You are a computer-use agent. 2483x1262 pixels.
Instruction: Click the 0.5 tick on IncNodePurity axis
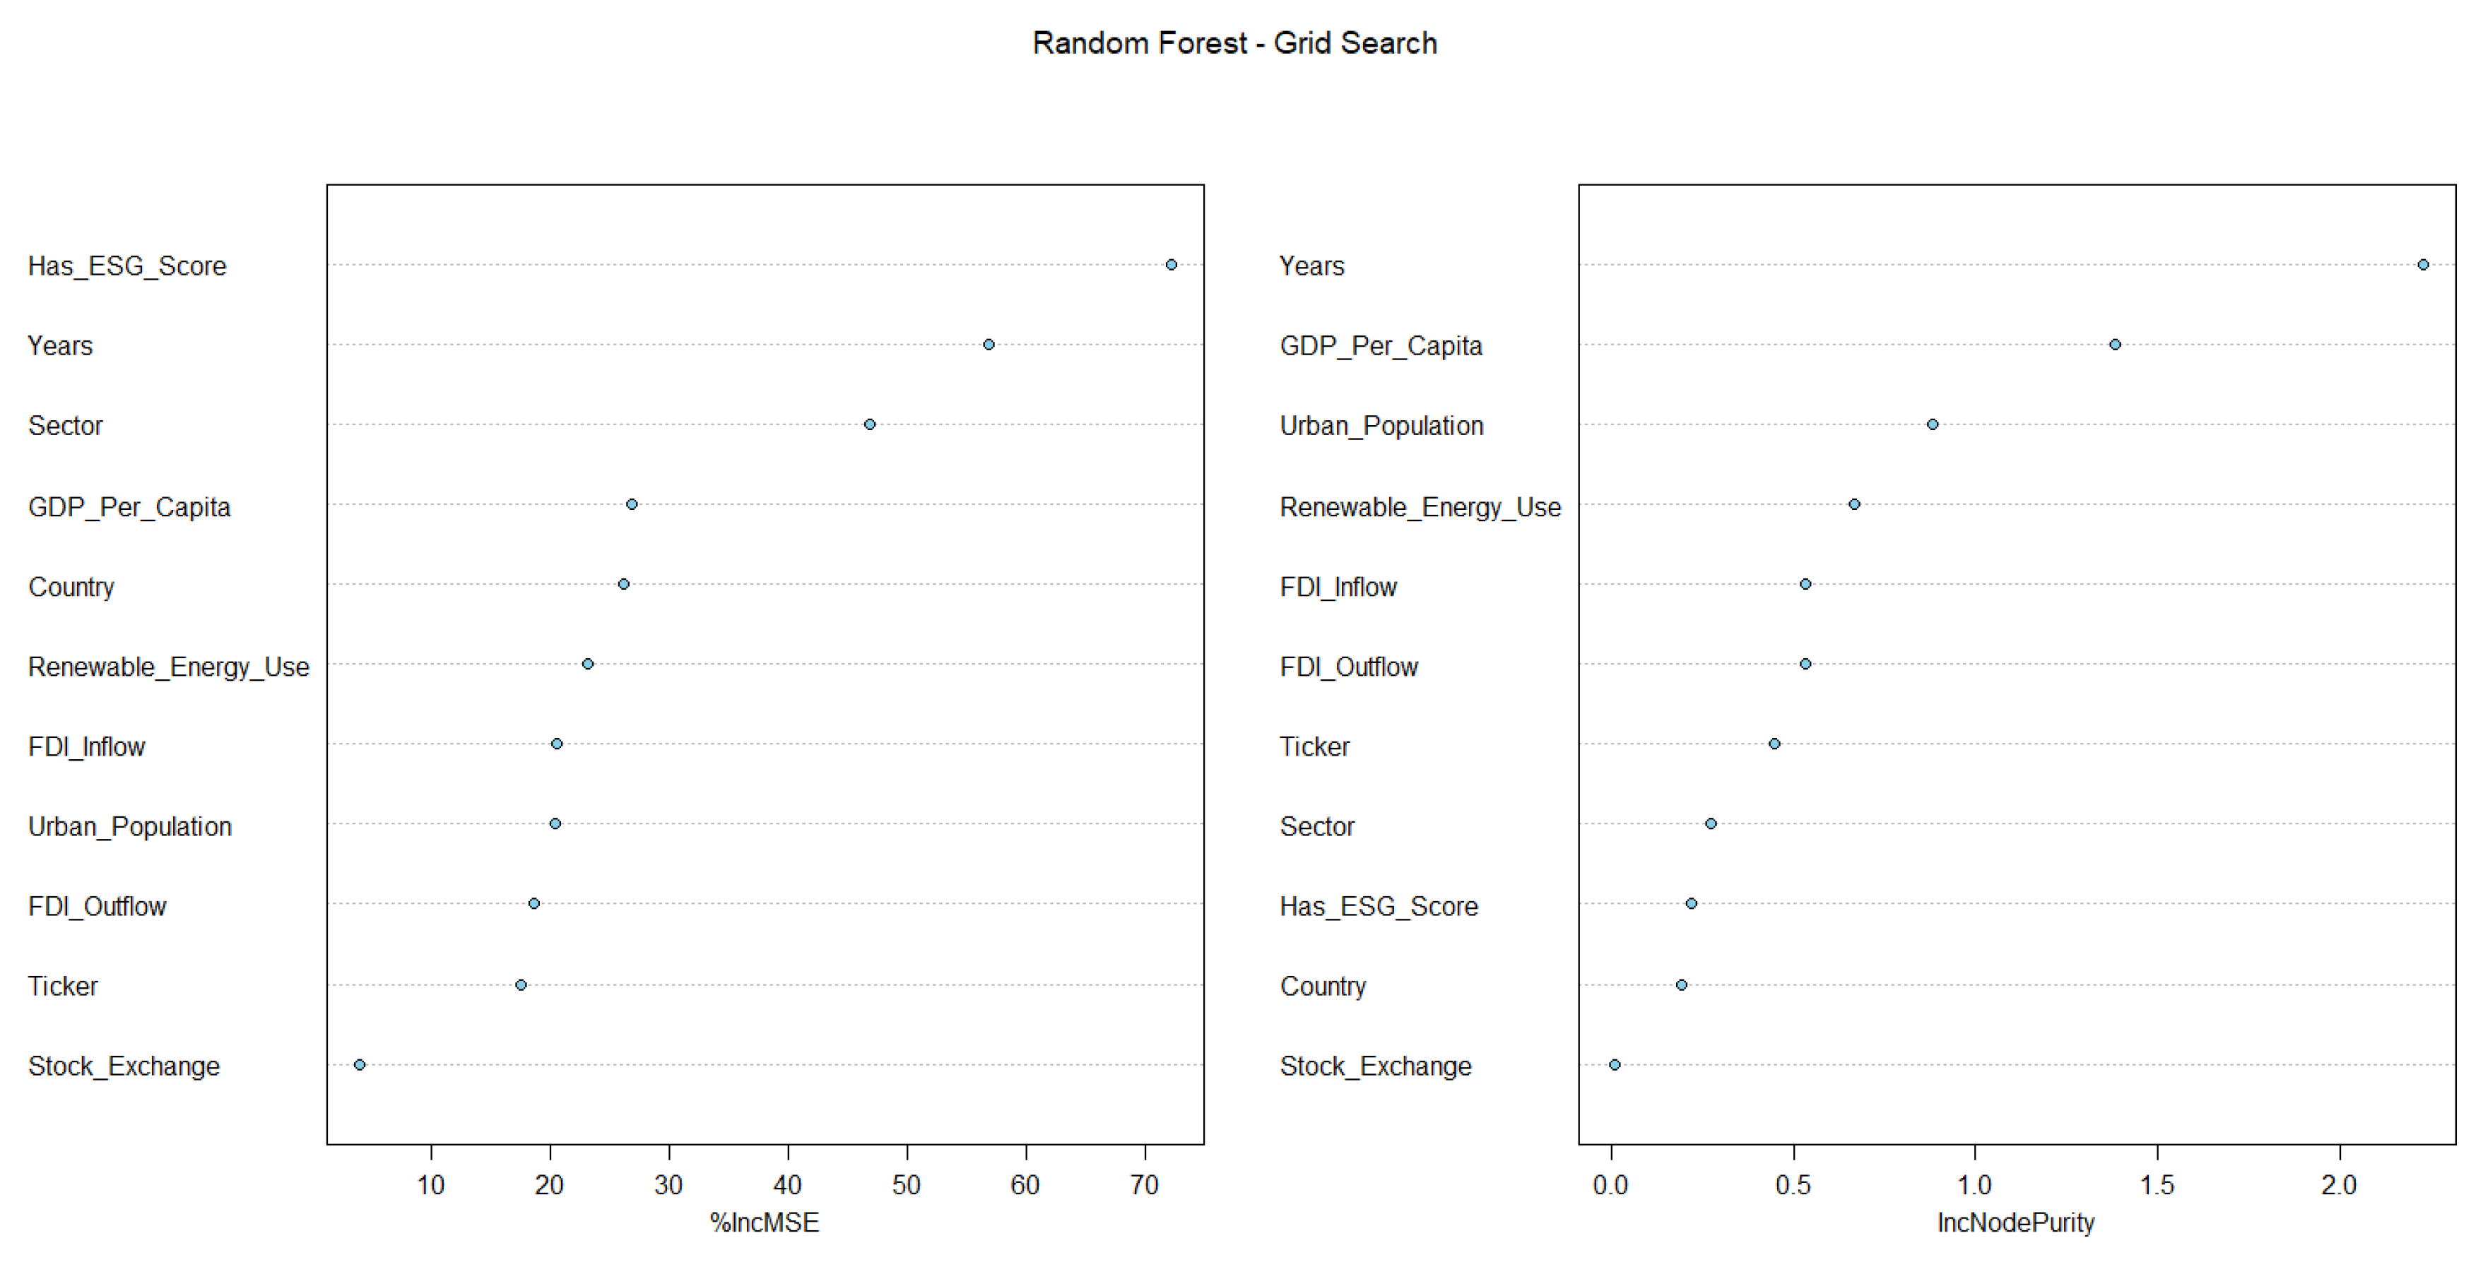coord(1793,1185)
